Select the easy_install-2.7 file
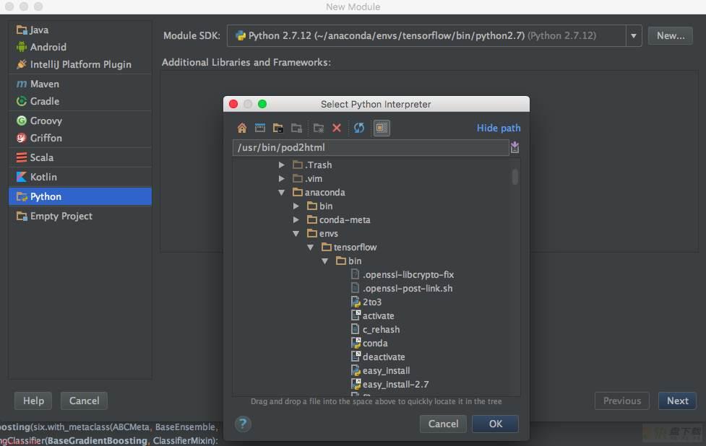 [x=396, y=385]
